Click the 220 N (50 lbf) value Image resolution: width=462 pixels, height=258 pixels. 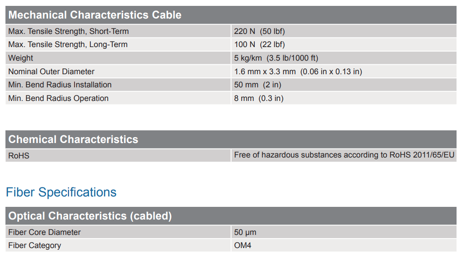pos(259,31)
